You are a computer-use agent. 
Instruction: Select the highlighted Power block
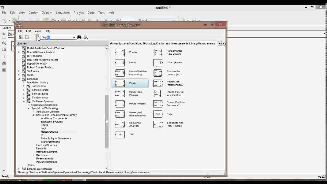coord(130,83)
